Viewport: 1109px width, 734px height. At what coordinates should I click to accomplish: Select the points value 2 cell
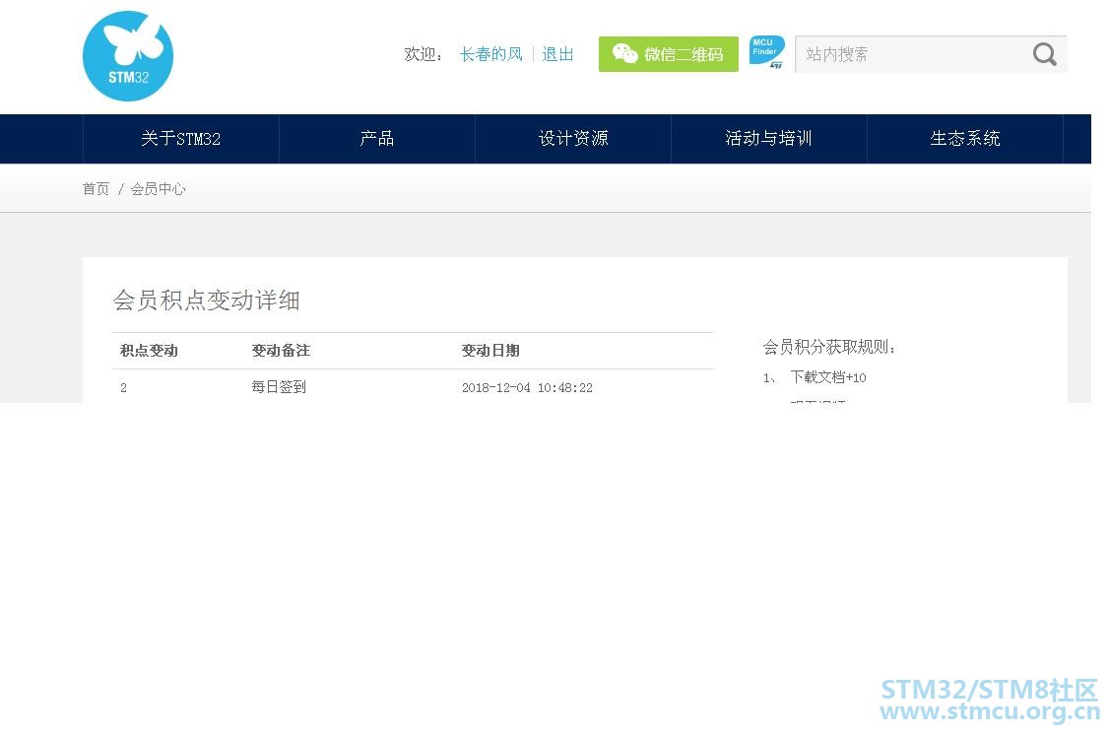124,388
